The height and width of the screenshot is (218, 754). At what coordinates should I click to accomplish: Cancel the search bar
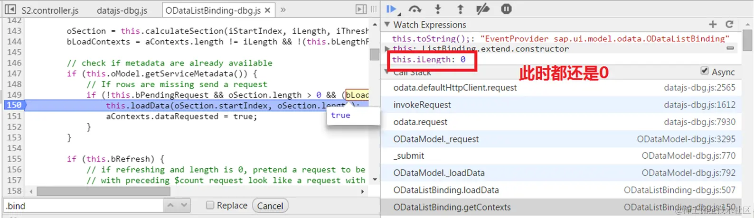click(x=270, y=206)
